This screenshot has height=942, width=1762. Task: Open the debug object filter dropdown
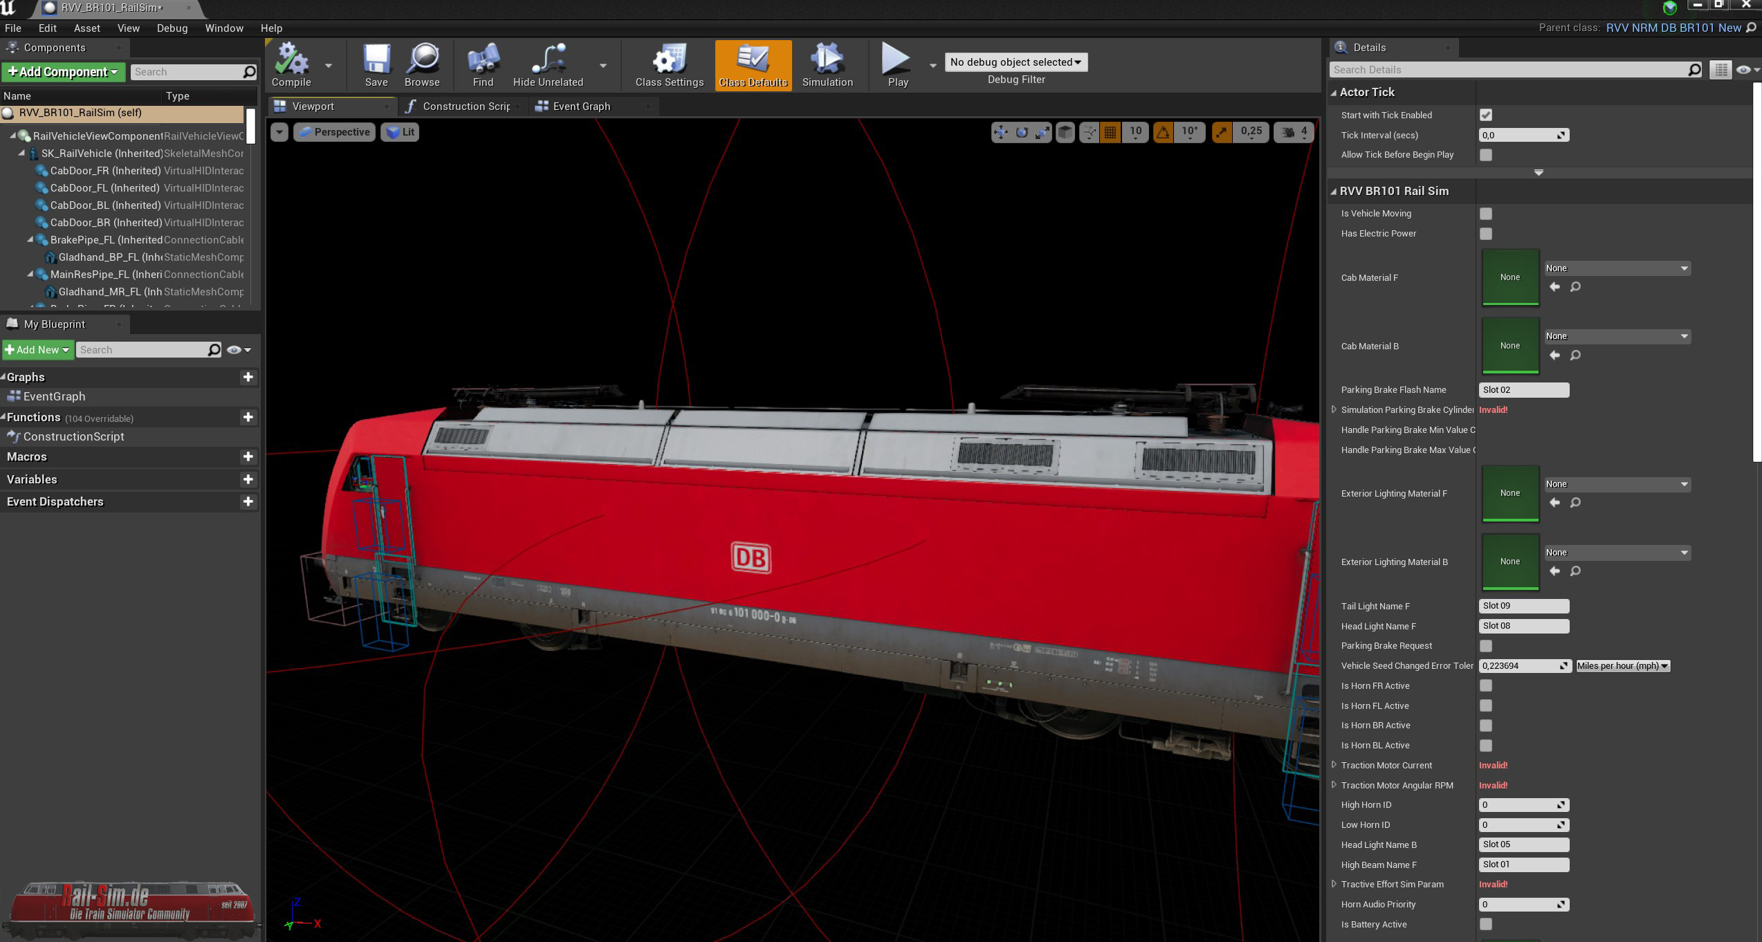tap(1016, 62)
